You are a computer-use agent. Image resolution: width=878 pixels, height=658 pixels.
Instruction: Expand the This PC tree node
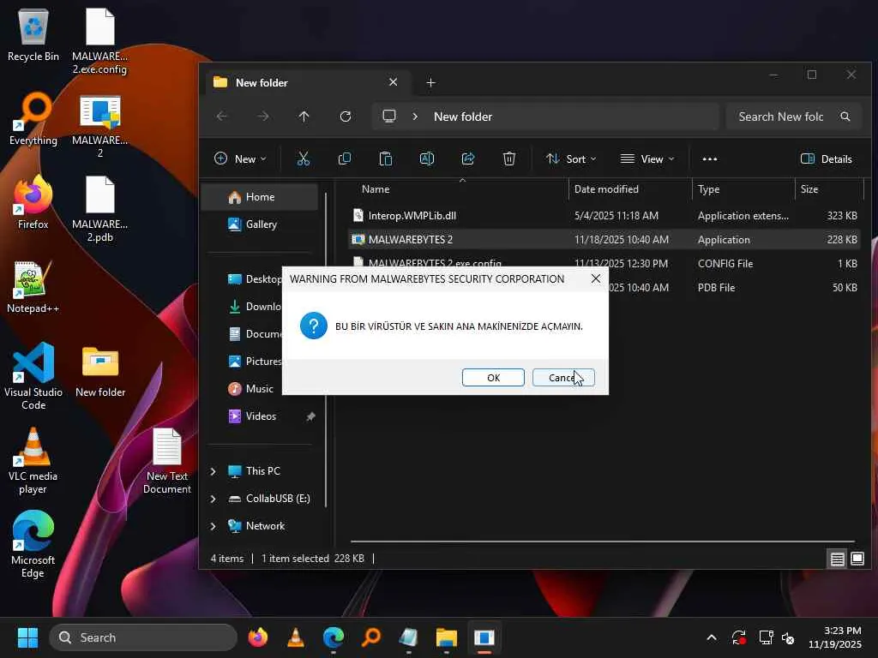tap(213, 471)
